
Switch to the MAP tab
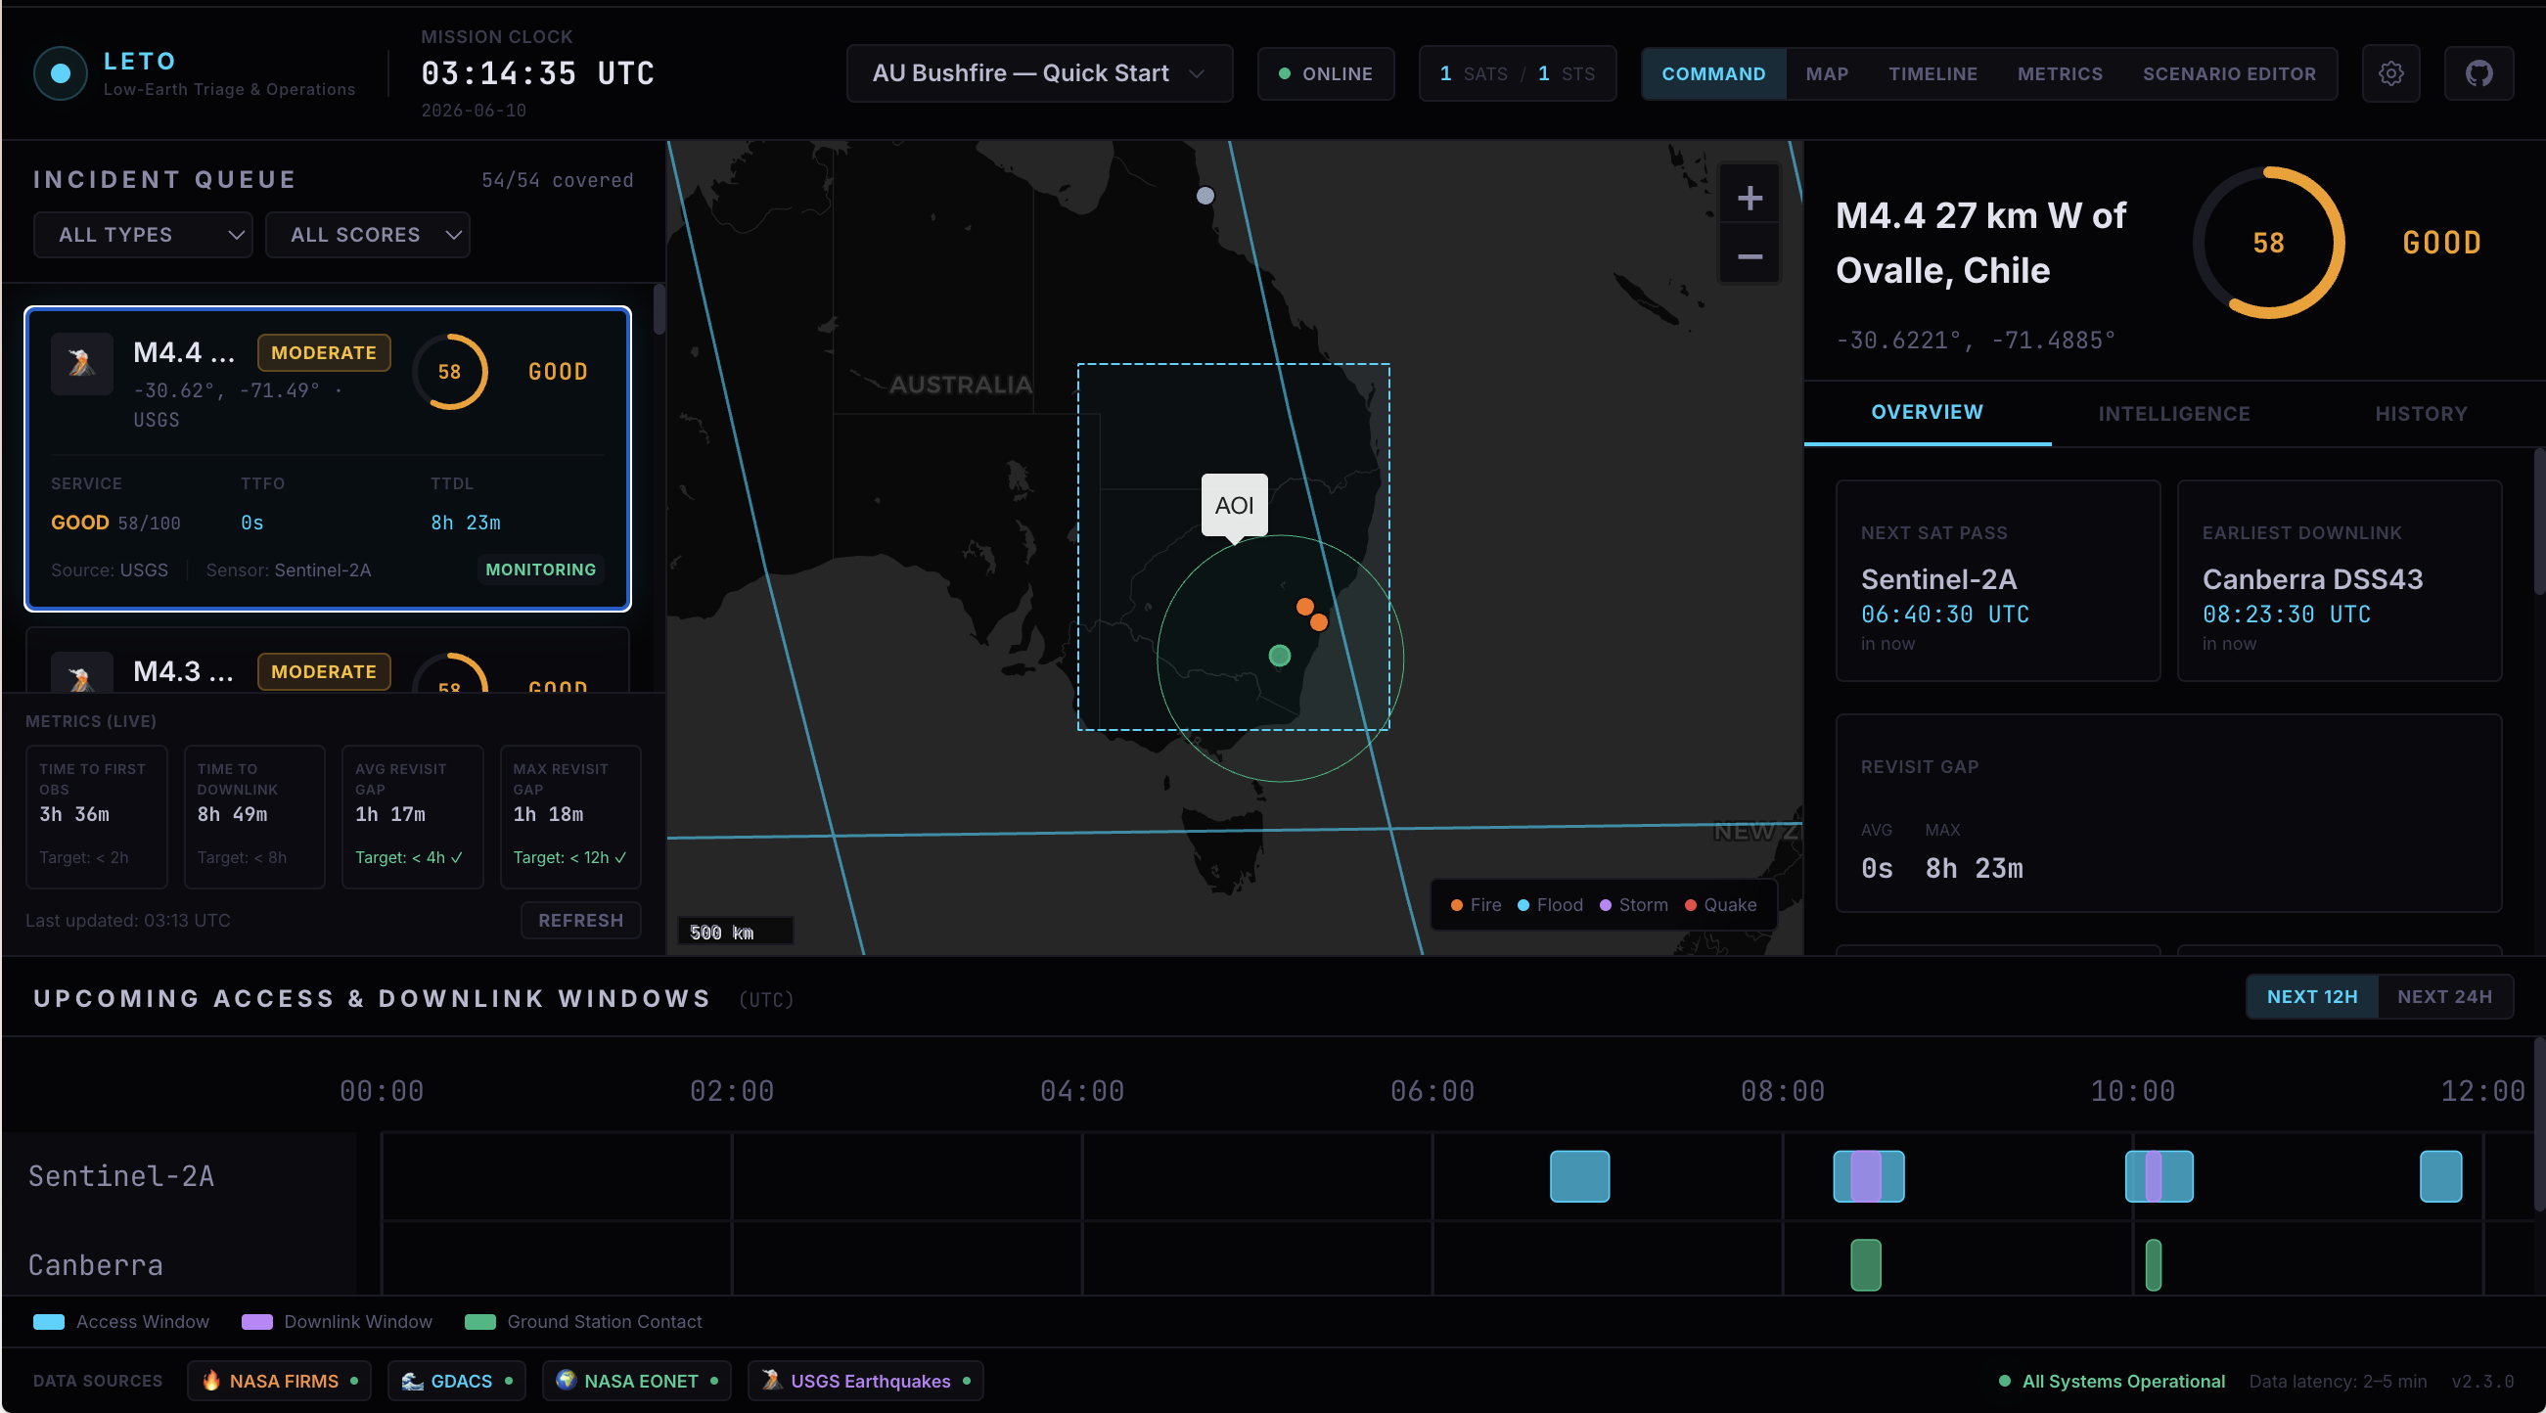pos(1827,74)
